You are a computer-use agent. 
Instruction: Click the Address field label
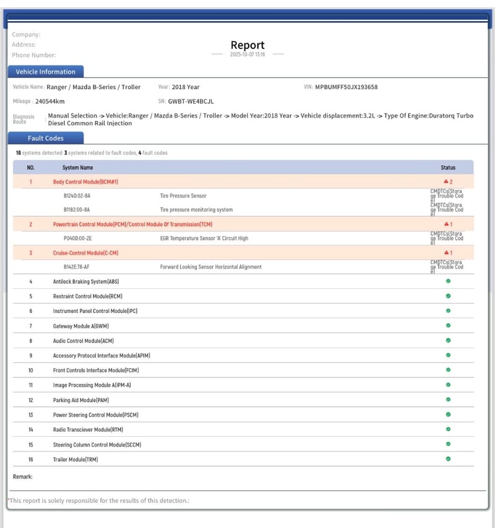pyautogui.click(x=24, y=45)
